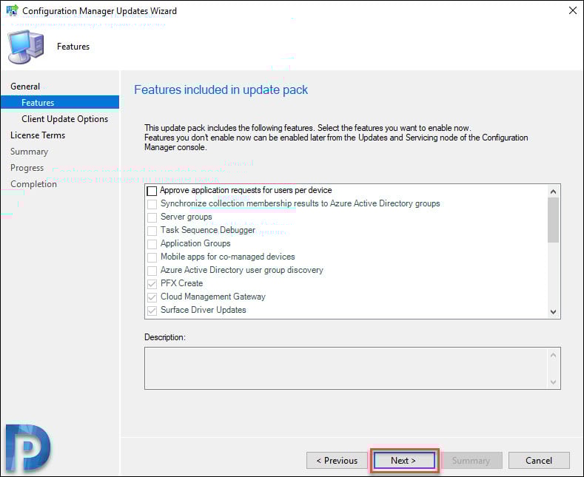This screenshot has width=584, height=477.
Task: Open Client Update Options step
Action: pos(65,118)
